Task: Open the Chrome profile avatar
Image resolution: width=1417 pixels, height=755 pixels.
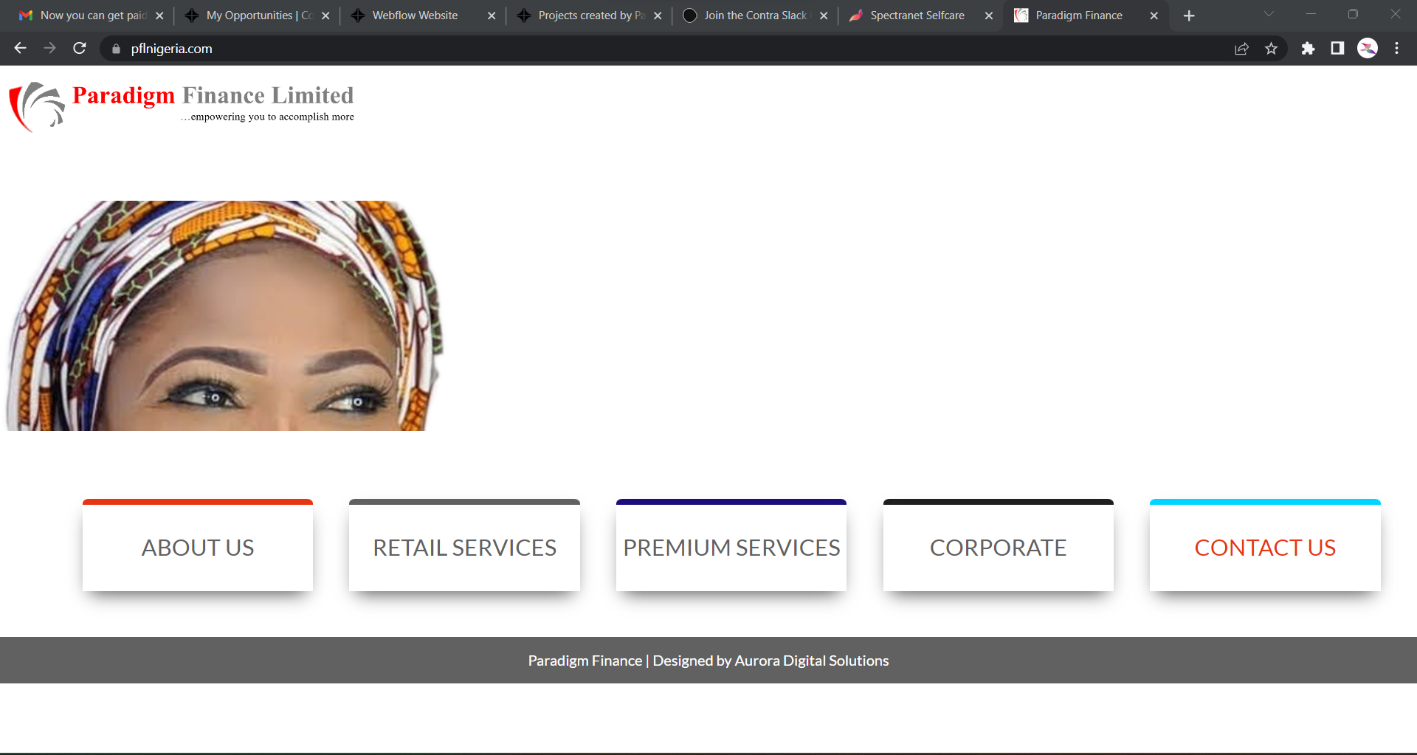Action: pyautogui.click(x=1368, y=49)
